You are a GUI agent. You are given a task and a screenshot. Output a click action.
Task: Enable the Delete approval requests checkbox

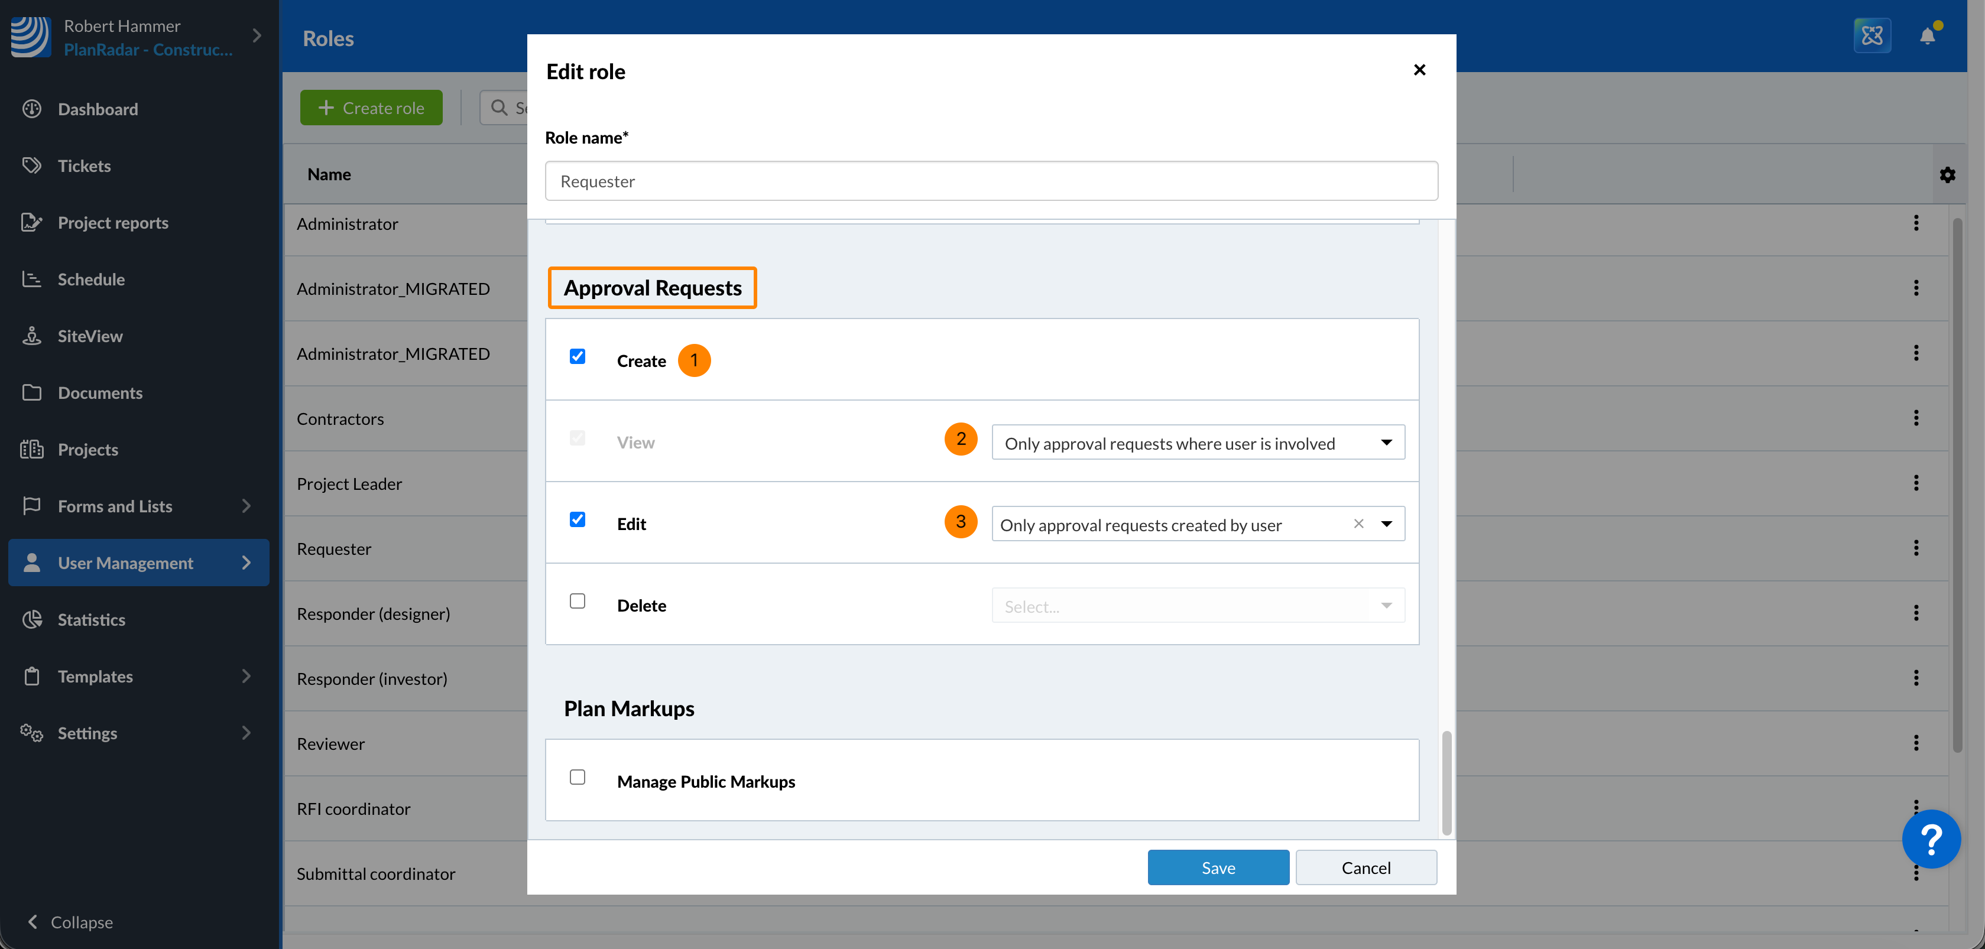(x=577, y=601)
